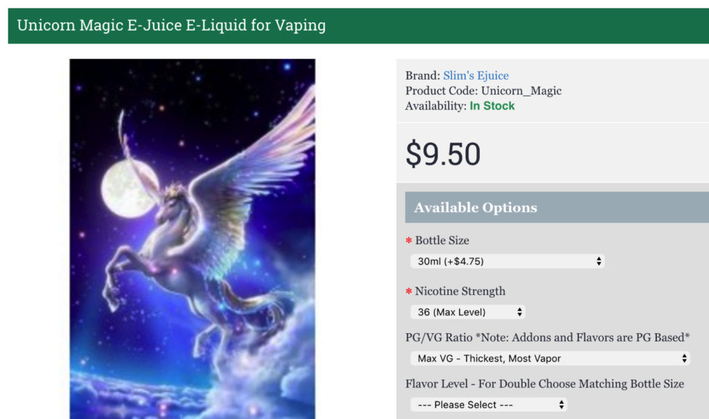The image size is (709, 419).
Task: Click the Product Code Unicorn_Magic text
Action: tap(483, 91)
